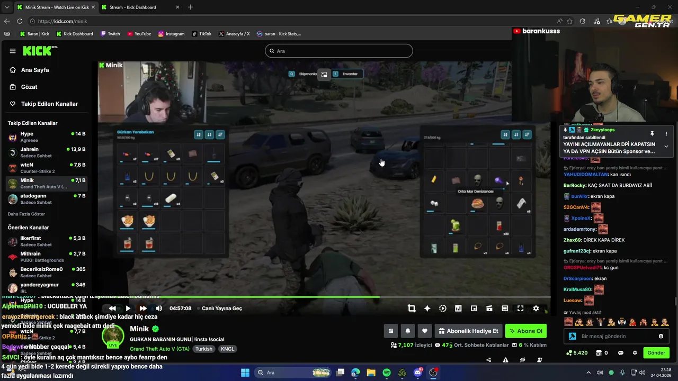Toggle theater mode in player
This screenshot has height=381, width=678.
505,309
